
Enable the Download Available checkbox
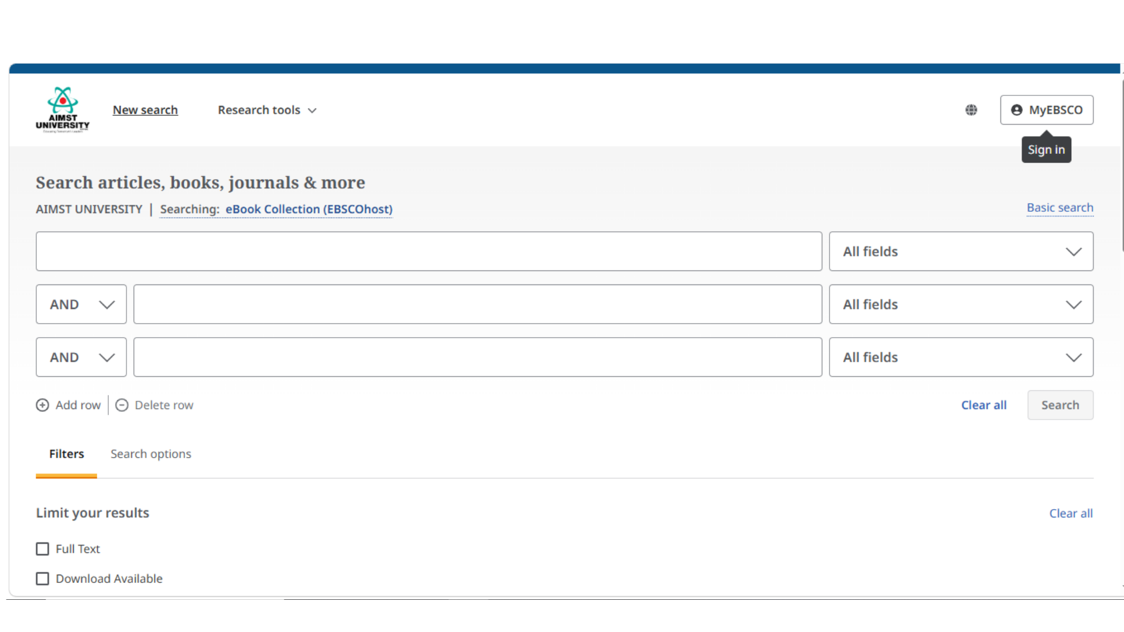click(x=42, y=579)
